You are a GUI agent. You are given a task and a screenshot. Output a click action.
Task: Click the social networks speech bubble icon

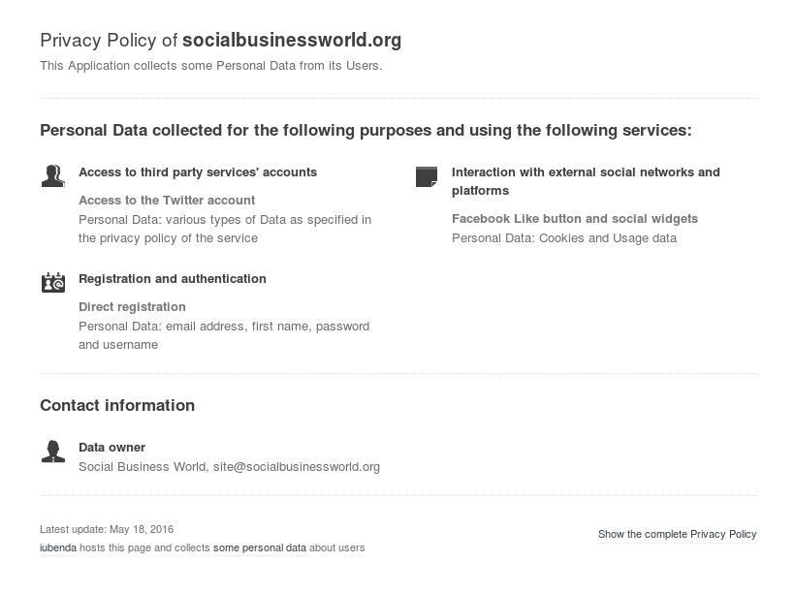coord(426,176)
